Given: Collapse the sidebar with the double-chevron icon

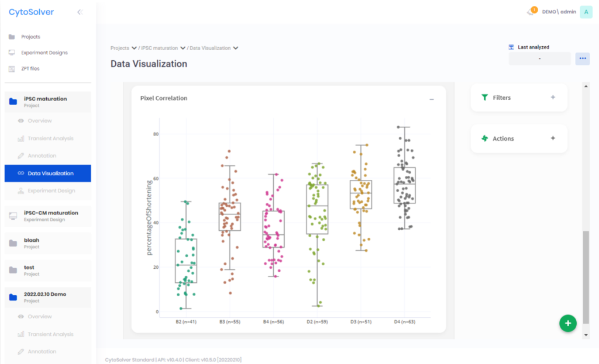Looking at the screenshot, I should tap(80, 12).
